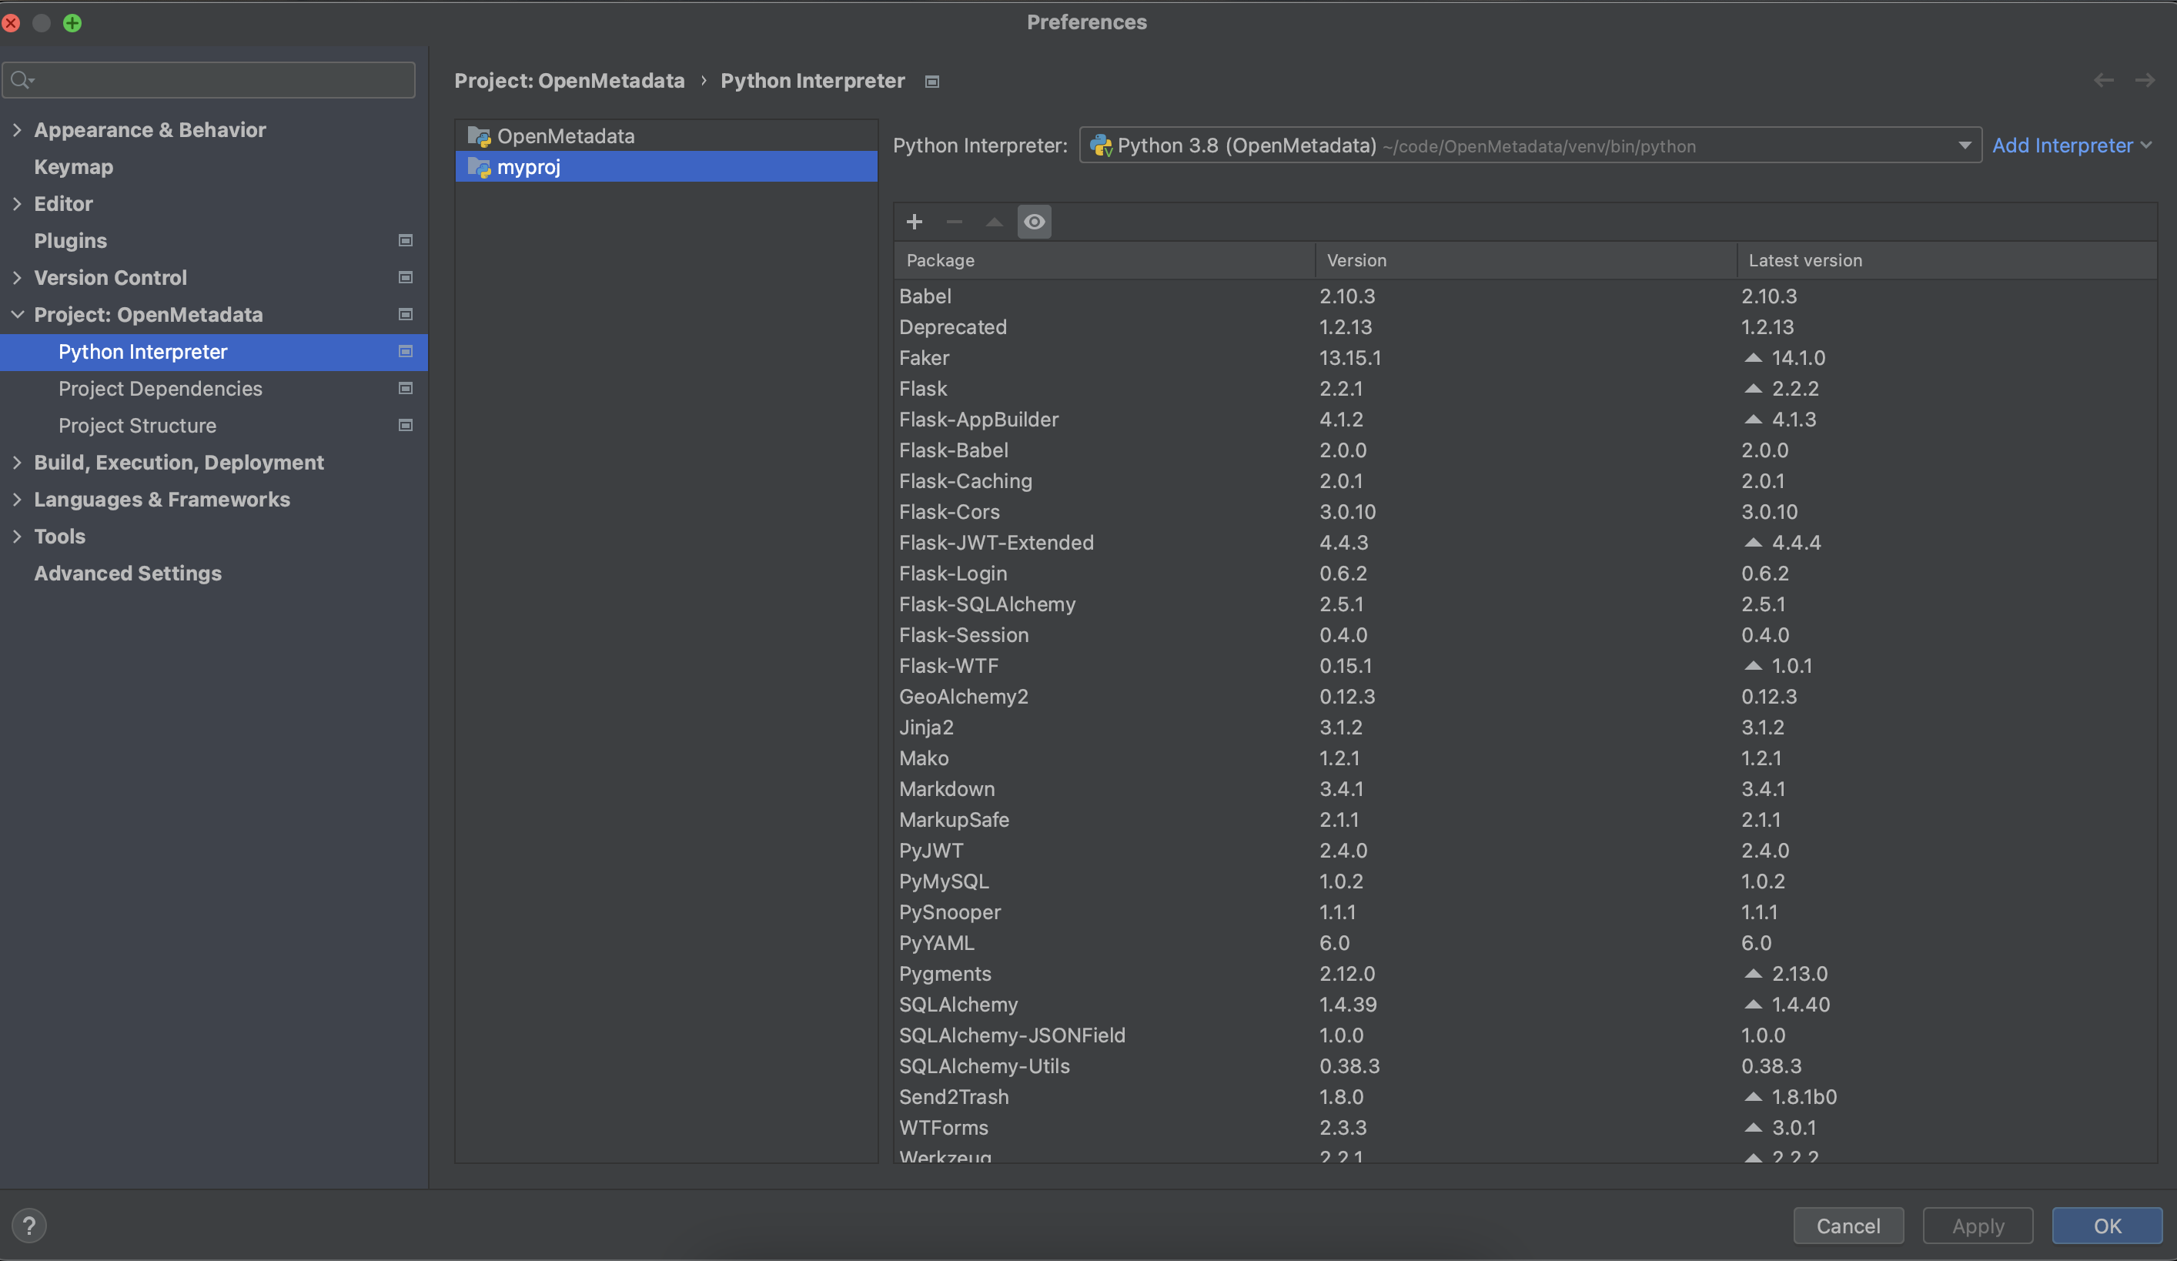The width and height of the screenshot is (2177, 1261).
Task: Open Plugins settings in new window icon
Action: (405, 240)
